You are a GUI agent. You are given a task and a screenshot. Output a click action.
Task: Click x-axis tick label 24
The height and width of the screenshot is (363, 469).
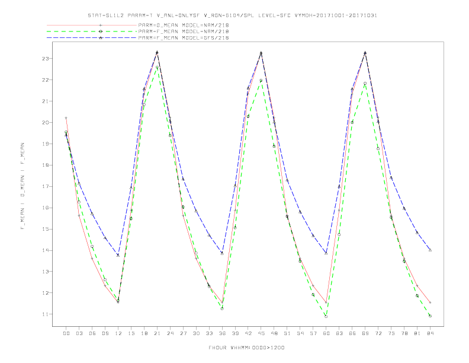170,333
